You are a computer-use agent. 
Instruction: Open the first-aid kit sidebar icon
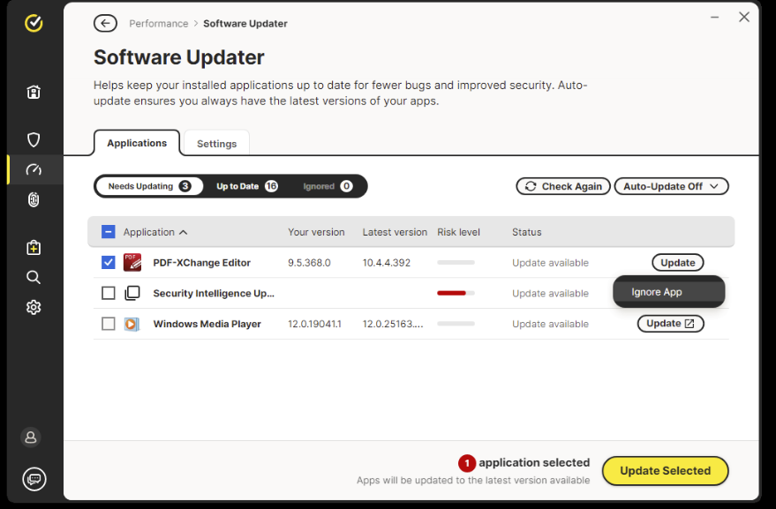34,247
